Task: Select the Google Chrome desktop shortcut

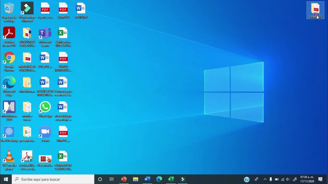Action: point(9,62)
